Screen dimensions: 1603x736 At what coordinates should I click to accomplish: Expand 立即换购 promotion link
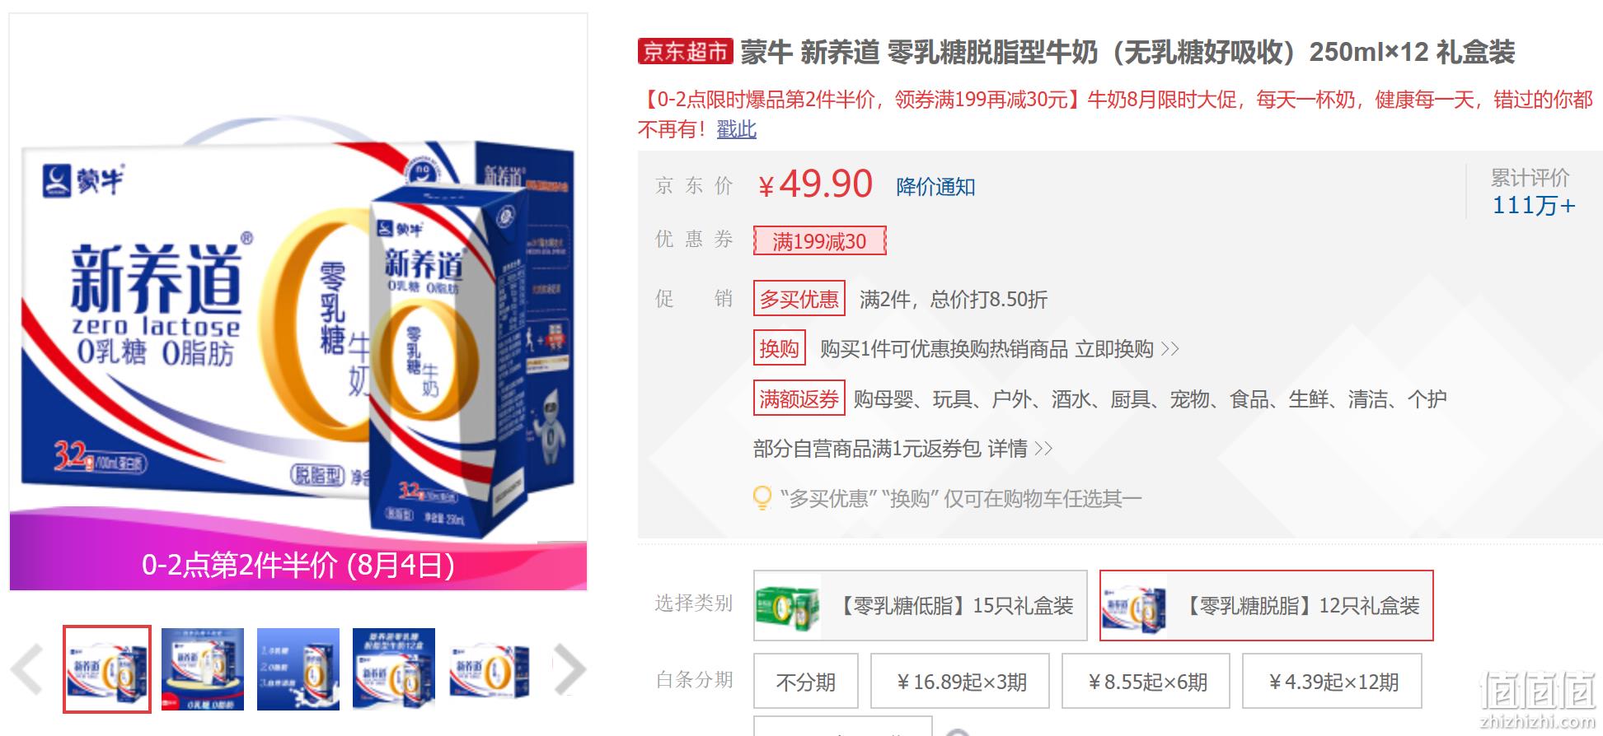pyautogui.click(x=1127, y=349)
